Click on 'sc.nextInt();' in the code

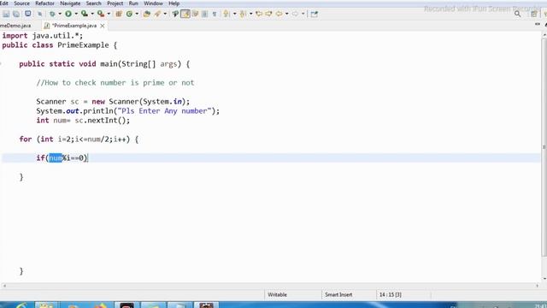103,121
